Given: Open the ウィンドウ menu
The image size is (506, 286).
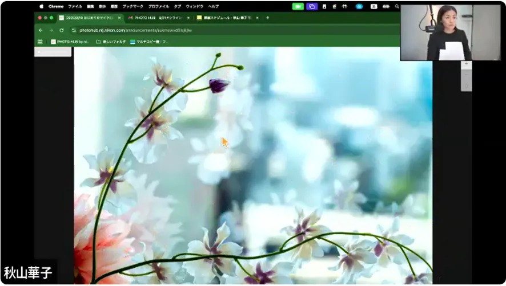Looking at the screenshot, I should click(195, 6).
